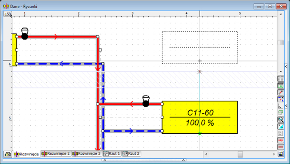Click the red arrow pipe direction icon
The width and height of the screenshot is (290, 164).
(x=281, y=140)
